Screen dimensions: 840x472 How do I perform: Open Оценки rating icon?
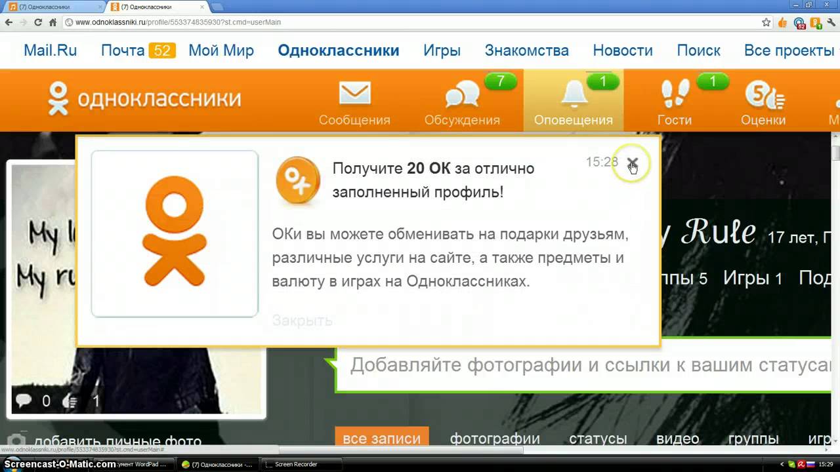click(x=764, y=94)
